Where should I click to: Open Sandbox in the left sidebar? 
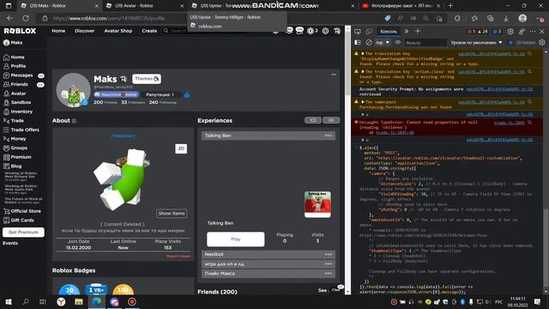pos(17,102)
